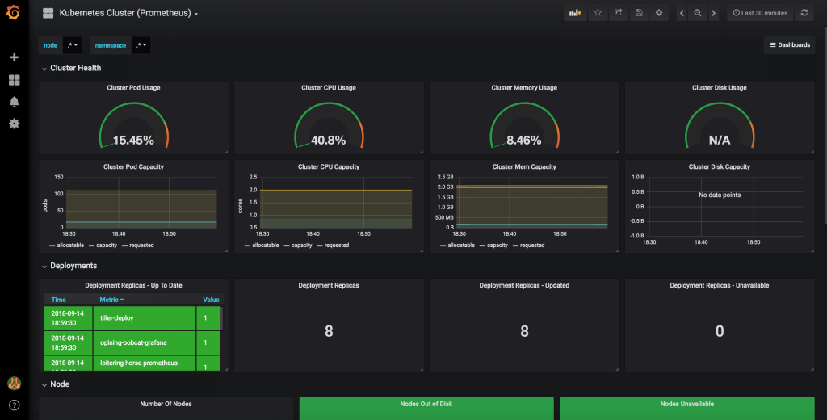Open the namespace variable dropdown
The height and width of the screenshot is (420, 827).
pyautogui.click(x=141, y=45)
